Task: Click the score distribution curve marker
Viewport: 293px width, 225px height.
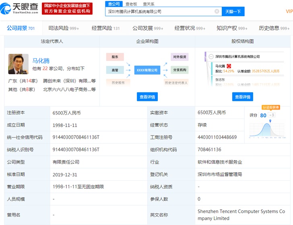Action: tap(270, 121)
